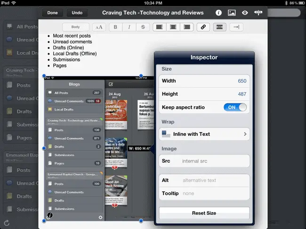Align text left
306x229 pixels.
coord(160,27)
